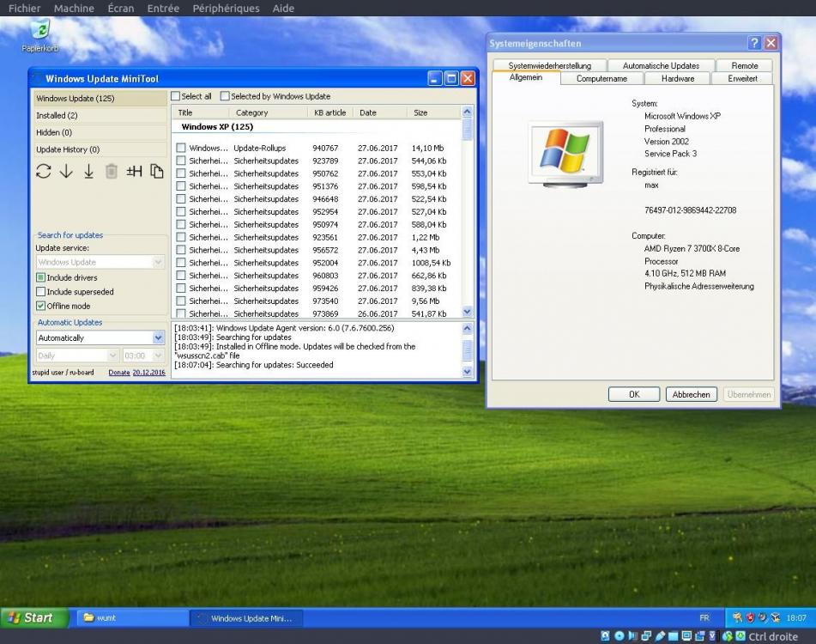Click the ±H hide updates icon

[136, 171]
